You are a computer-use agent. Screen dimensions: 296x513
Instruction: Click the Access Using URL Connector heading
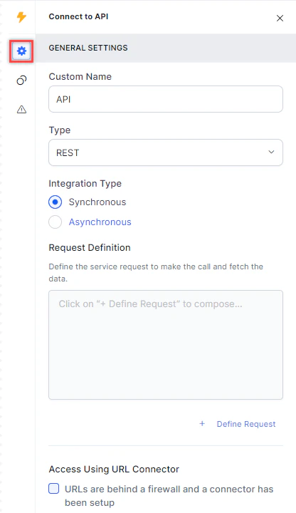(x=114, y=469)
